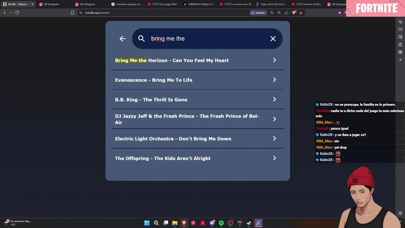The image size is (405, 228).
Task: Select Electric Light Orchestra - Don't Bring Me Down
Action: (x=198, y=139)
